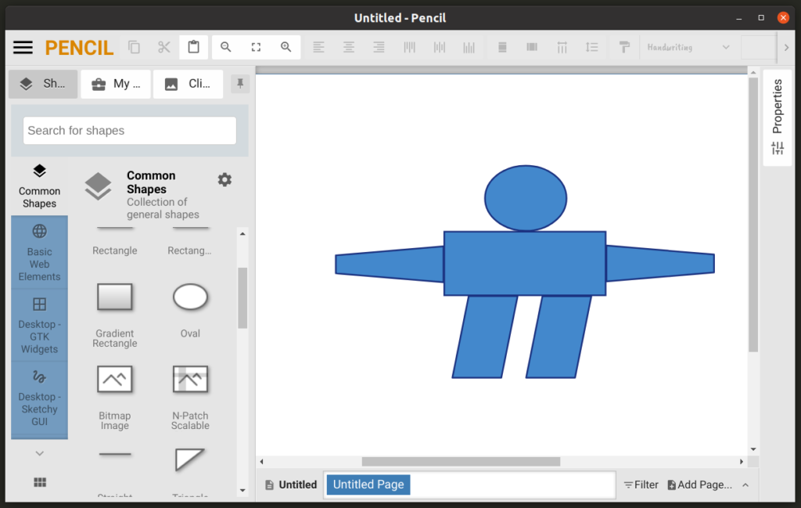The image size is (801, 508).
Task: Toggle the sidebar pin icon
Action: point(241,84)
